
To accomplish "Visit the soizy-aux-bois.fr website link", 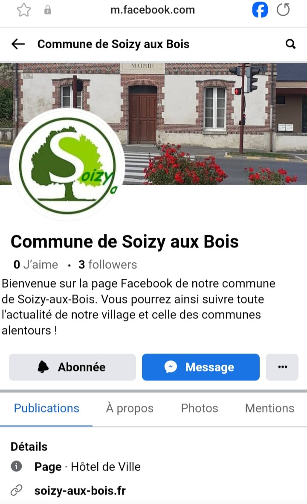I will tap(80, 490).
